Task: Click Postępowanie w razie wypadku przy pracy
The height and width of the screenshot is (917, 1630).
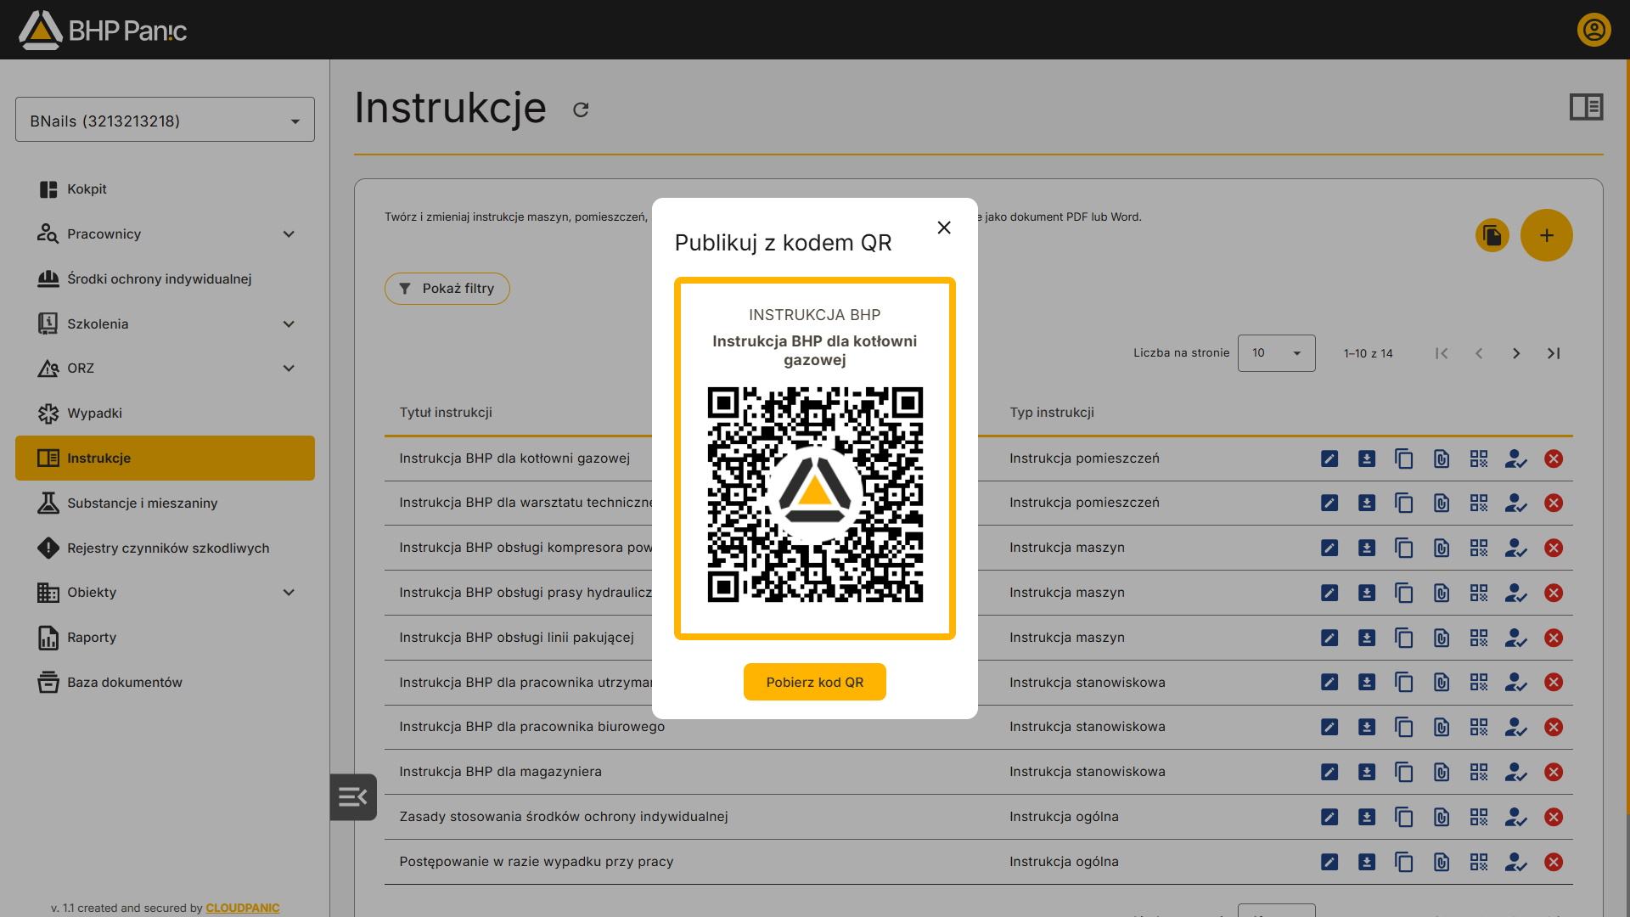Action: tap(537, 862)
